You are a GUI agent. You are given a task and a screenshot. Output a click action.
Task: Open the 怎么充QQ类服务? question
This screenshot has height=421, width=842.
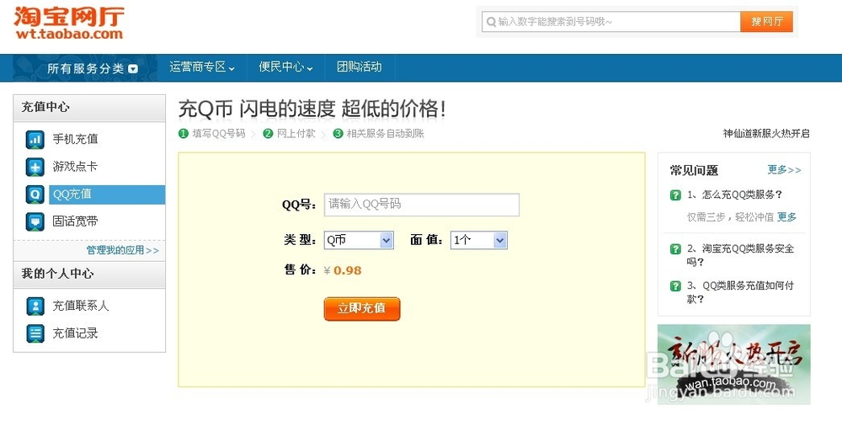click(734, 195)
